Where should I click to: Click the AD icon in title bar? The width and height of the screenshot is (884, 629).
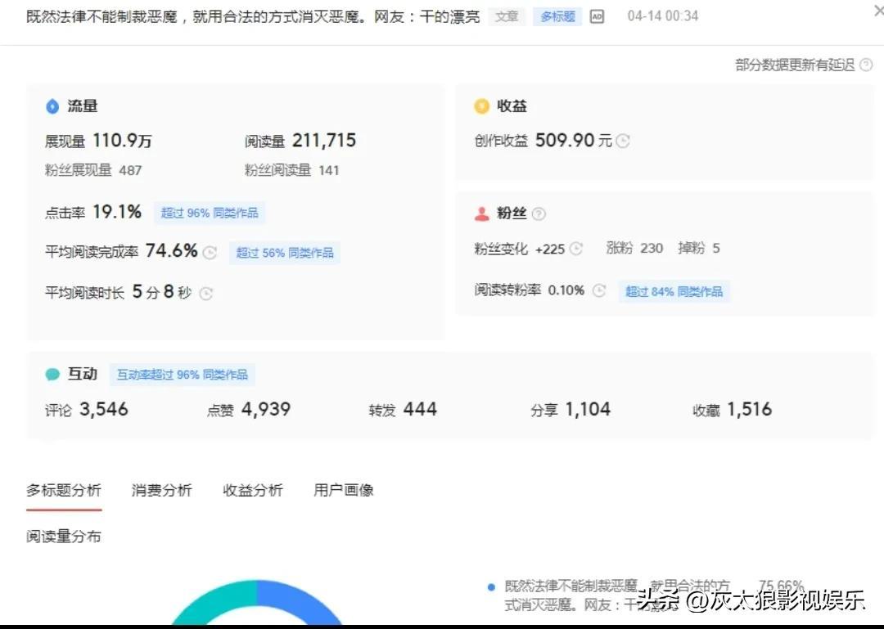[597, 16]
